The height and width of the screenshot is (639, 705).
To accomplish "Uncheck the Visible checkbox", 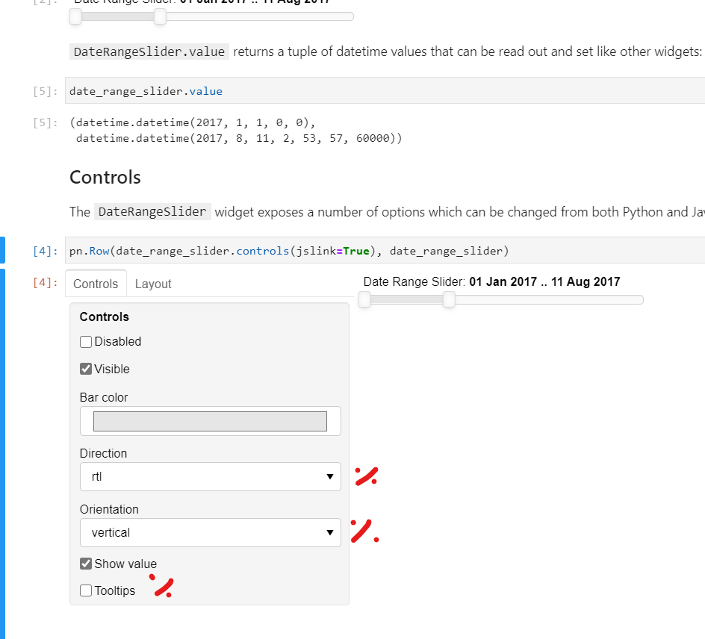I will [86, 368].
